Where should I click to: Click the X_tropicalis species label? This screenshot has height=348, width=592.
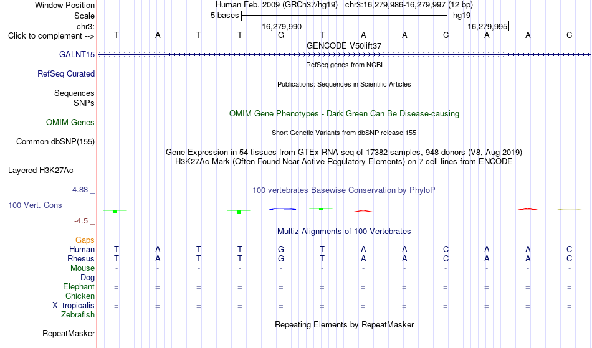74,306
